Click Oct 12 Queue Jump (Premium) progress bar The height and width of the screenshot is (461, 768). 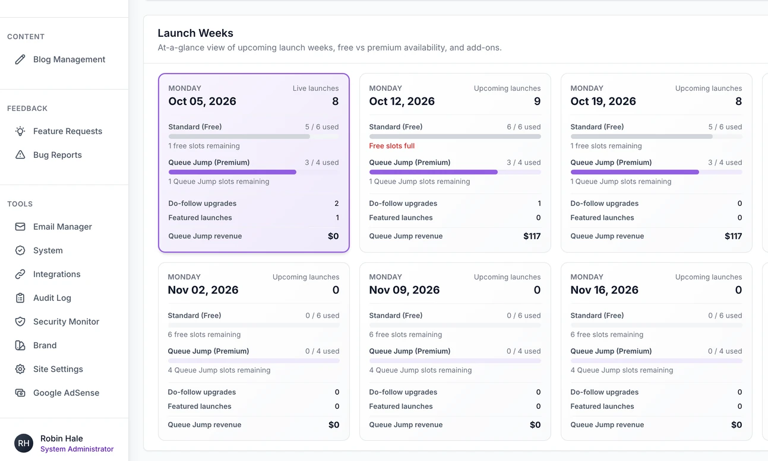pos(455,172)
